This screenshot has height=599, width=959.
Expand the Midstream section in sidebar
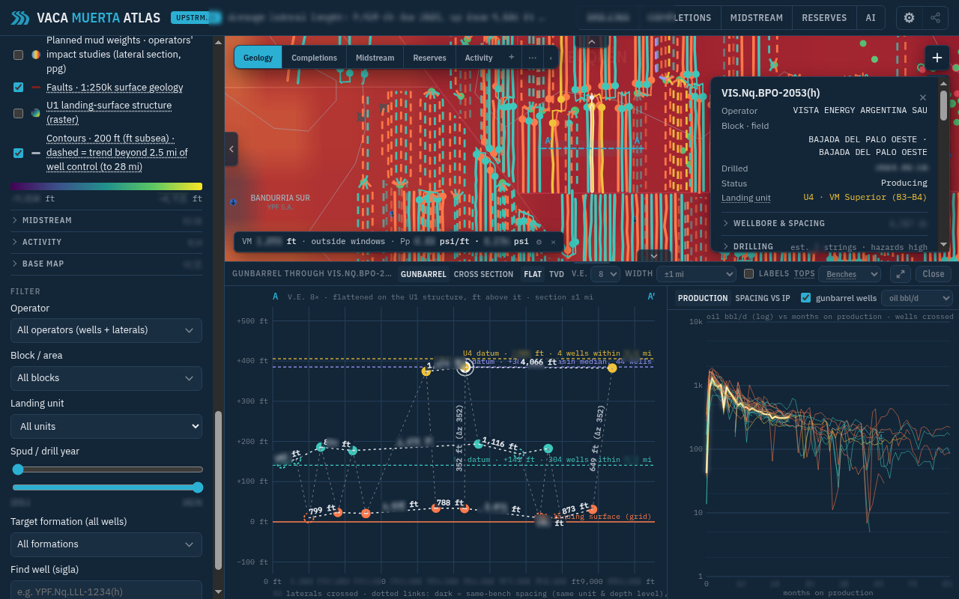coord(106,221)
